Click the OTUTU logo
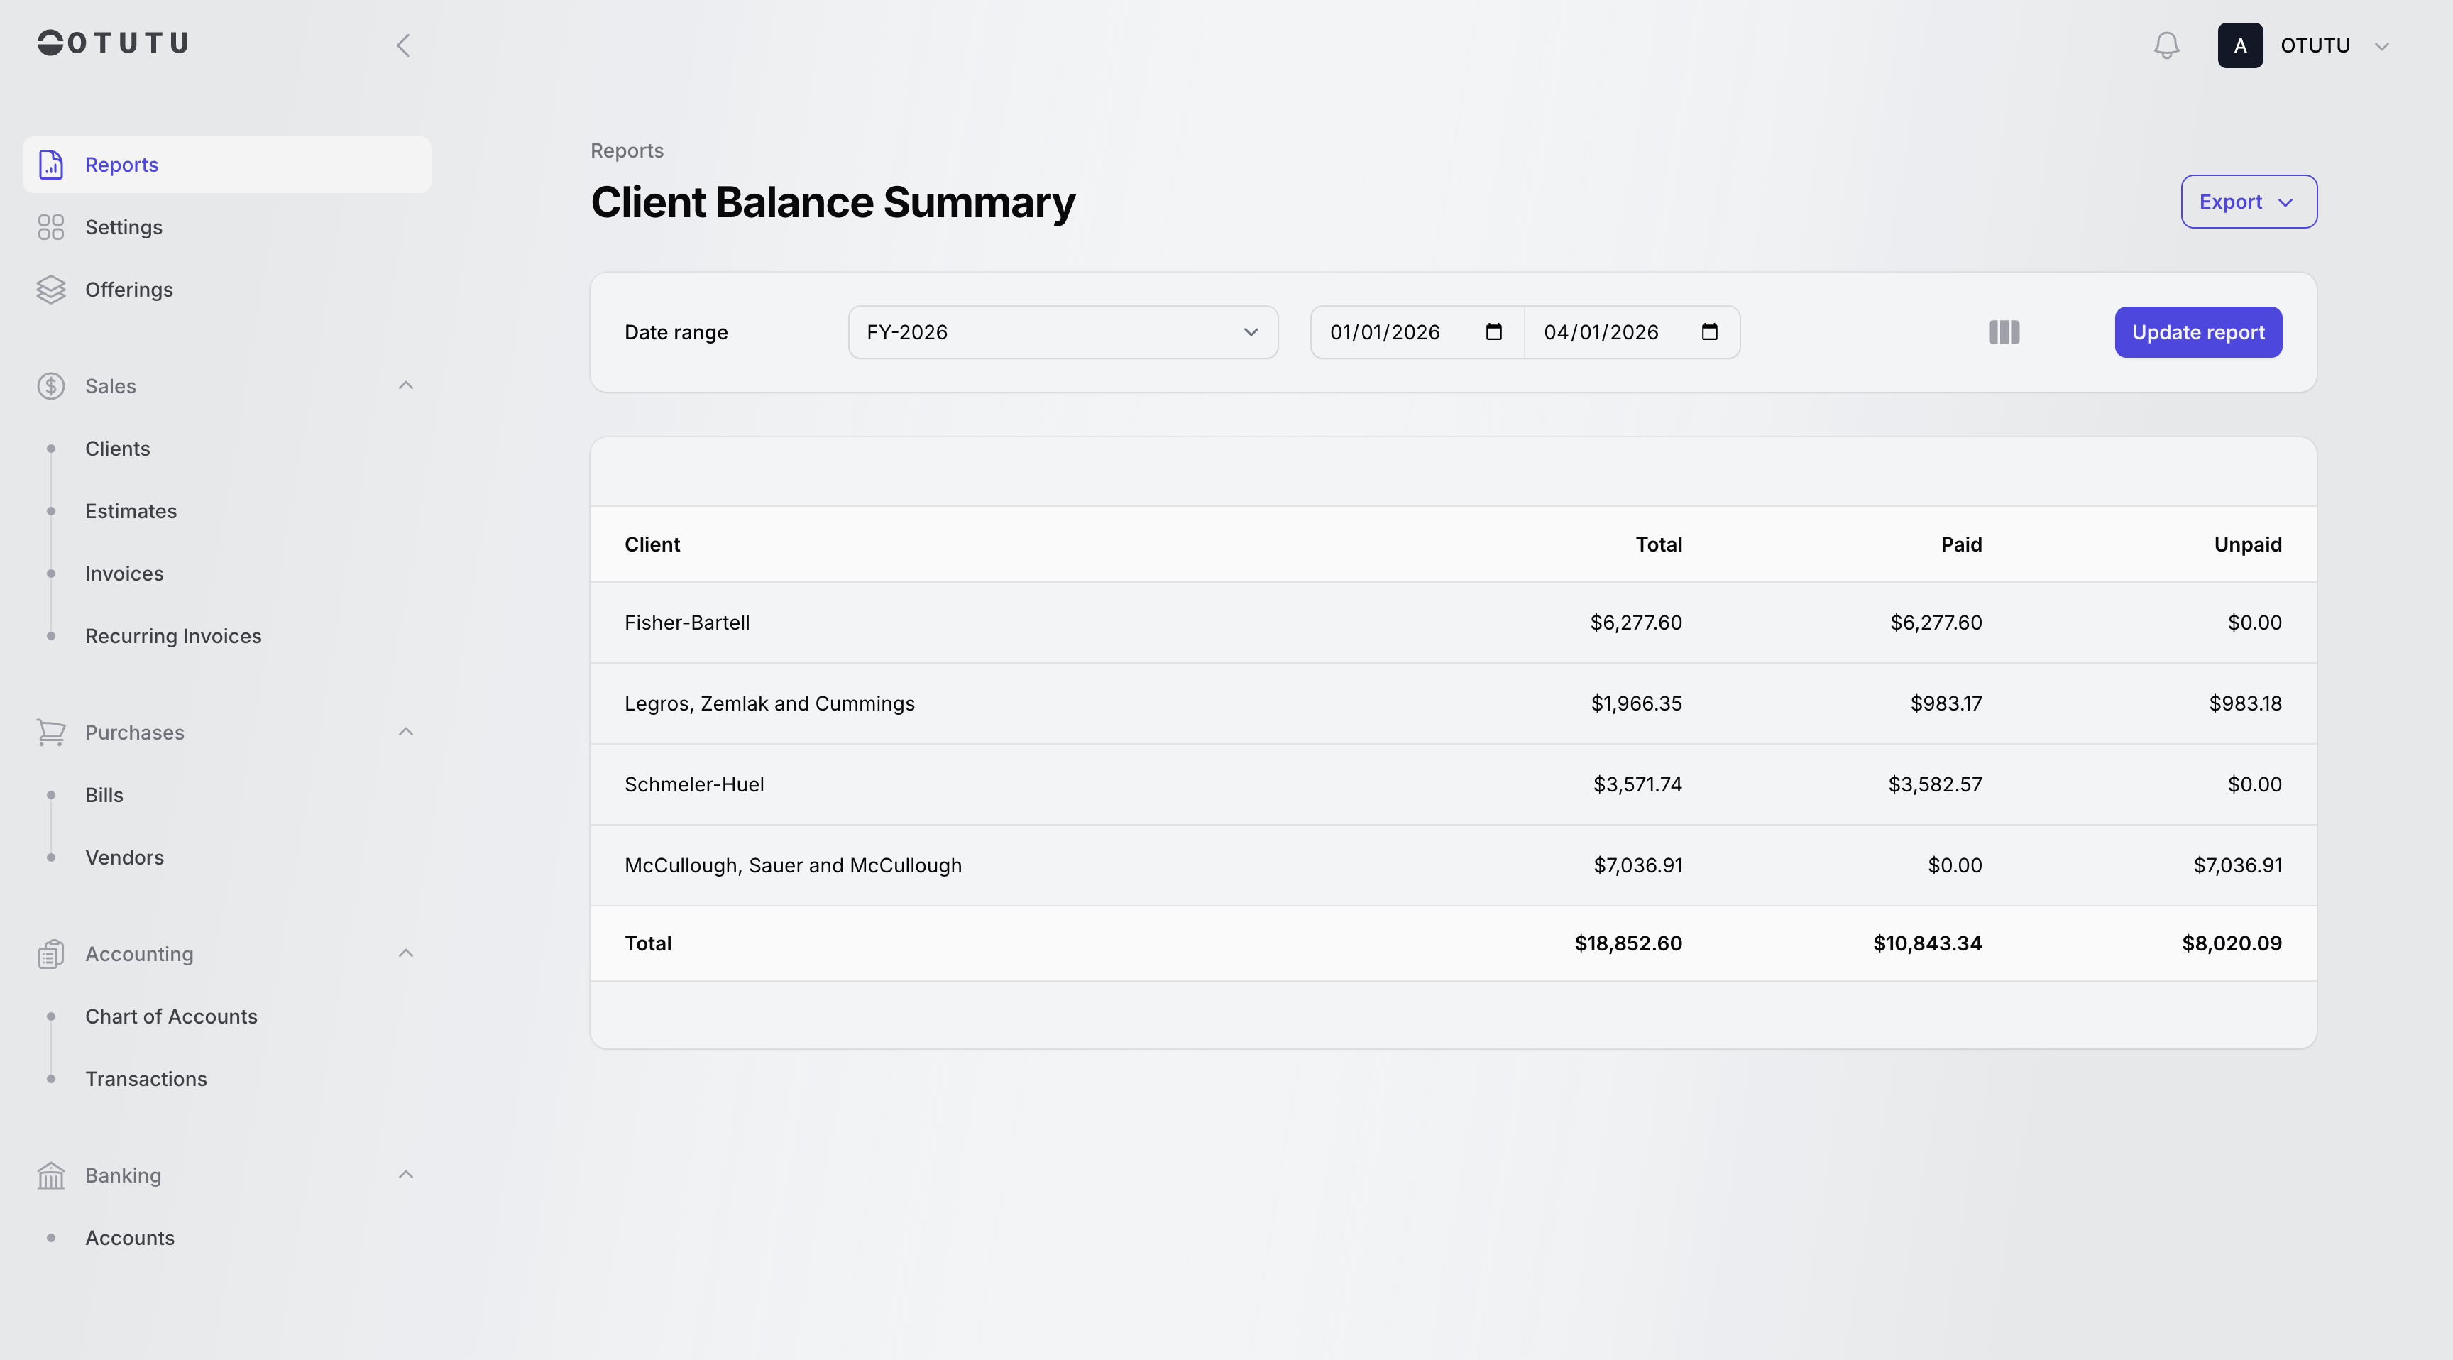The width and height of the screenshot is (2453, 1360). coord(114,43)
